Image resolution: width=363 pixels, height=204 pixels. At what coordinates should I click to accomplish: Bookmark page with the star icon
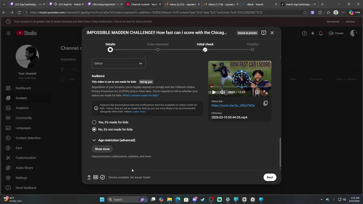click(305, 12)
